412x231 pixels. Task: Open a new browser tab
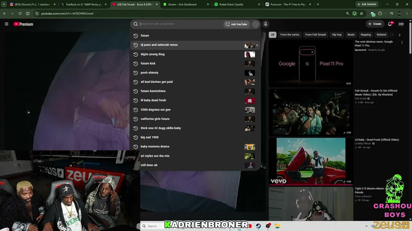coord(318,4)
